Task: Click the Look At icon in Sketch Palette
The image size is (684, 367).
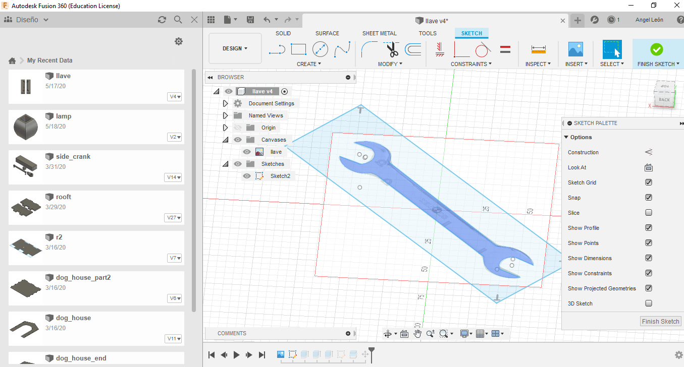Action: coord(649,167)
